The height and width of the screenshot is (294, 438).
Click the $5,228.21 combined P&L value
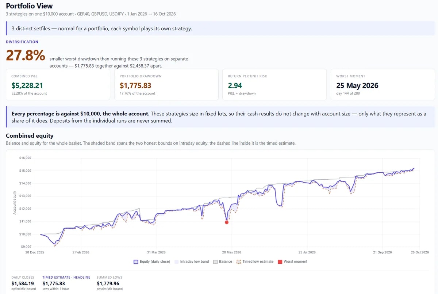pyautogui.click(x=27, y=85)
